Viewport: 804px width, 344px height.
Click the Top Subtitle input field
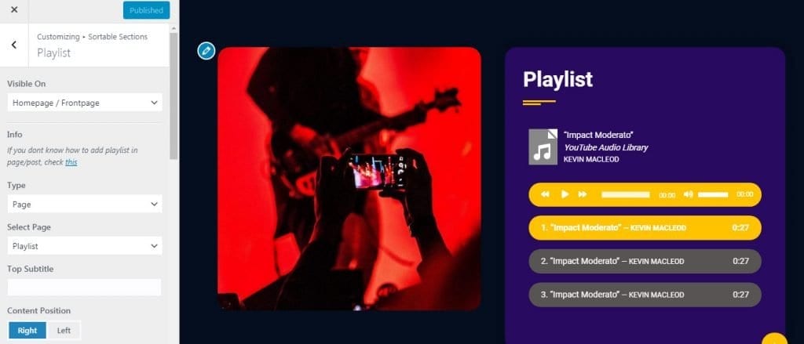(x=85, y=287)
